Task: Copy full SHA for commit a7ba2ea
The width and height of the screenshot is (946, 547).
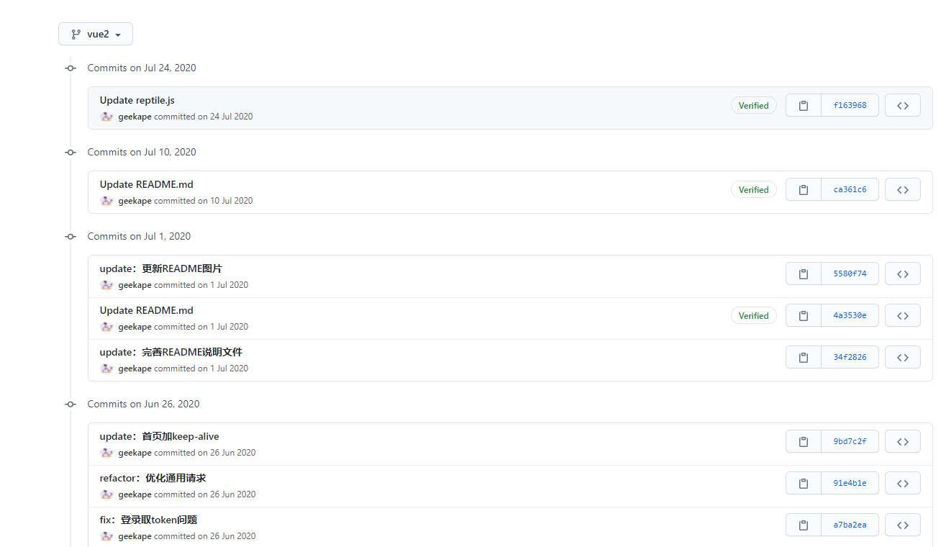Action: [x=804, y=525]
